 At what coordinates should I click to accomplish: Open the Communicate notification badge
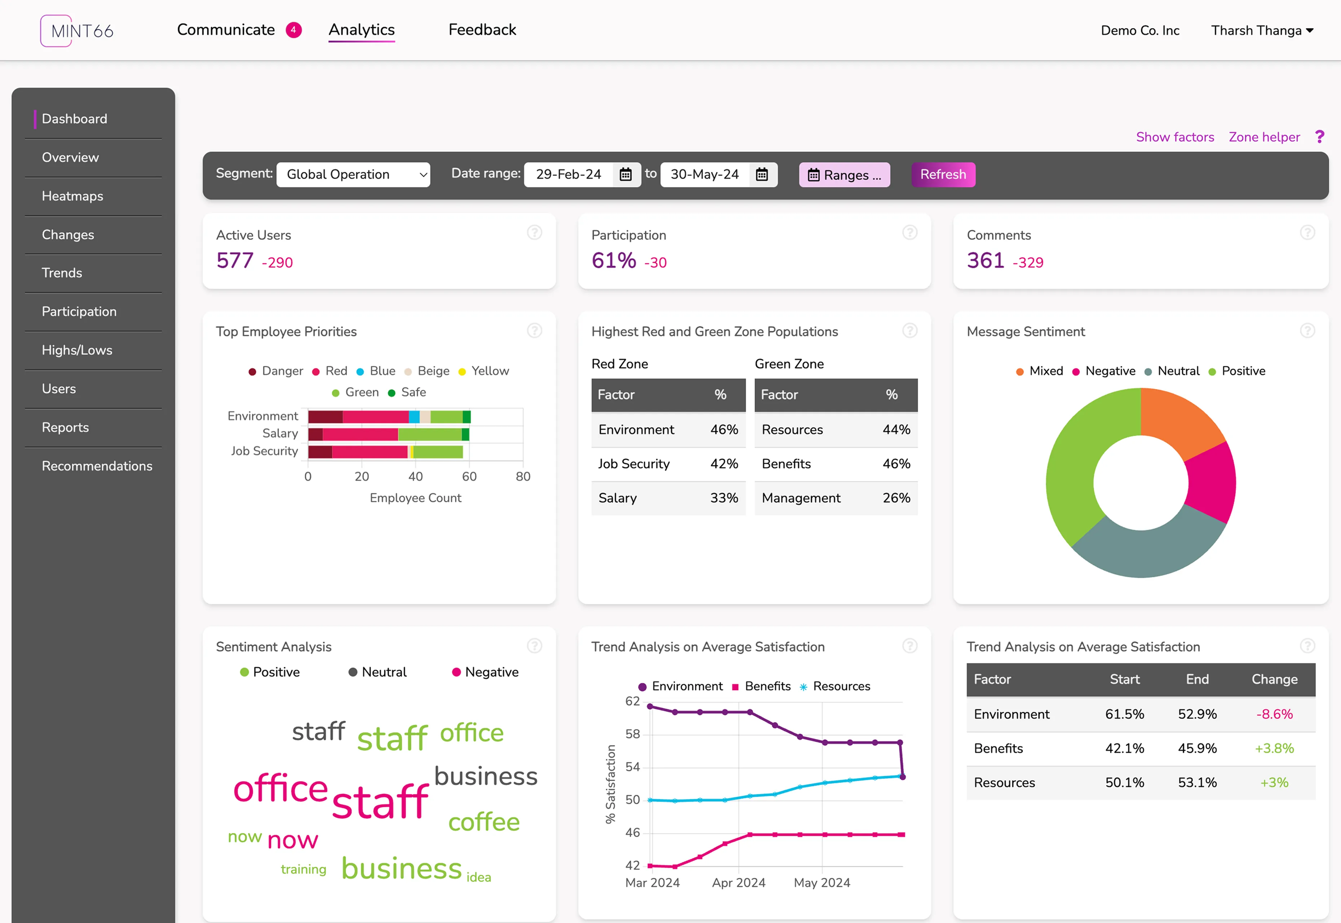pyautogui.click(x=293, y=30)
